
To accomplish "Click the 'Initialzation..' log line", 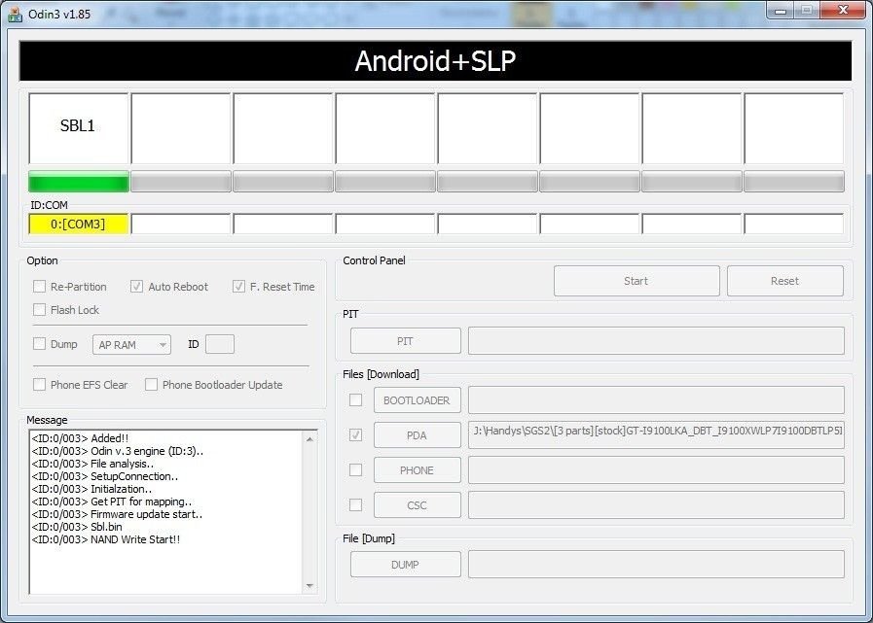I will point(91,489).
